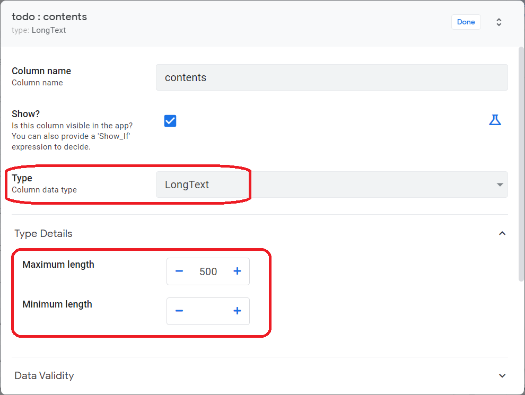Collapse the Type Details section
Screen dimensions: 525x395
(x=502, y=233)
